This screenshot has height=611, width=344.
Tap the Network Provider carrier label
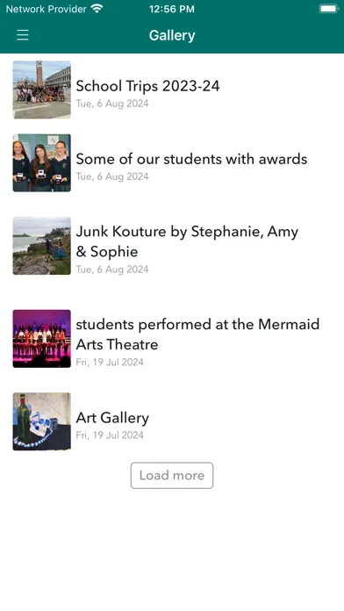click(46, 9)
